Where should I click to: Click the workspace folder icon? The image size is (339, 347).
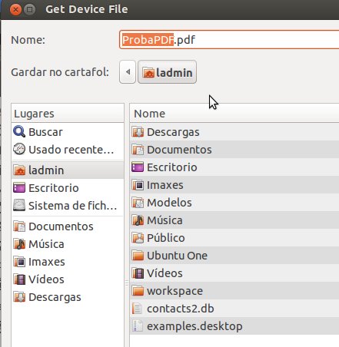coord(138,291)
